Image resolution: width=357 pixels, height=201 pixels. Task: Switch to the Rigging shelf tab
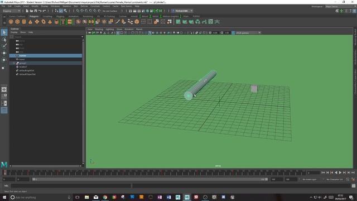tap(60, 16)
